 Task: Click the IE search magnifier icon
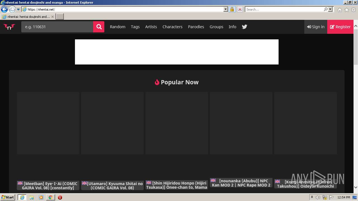(326, 9)
